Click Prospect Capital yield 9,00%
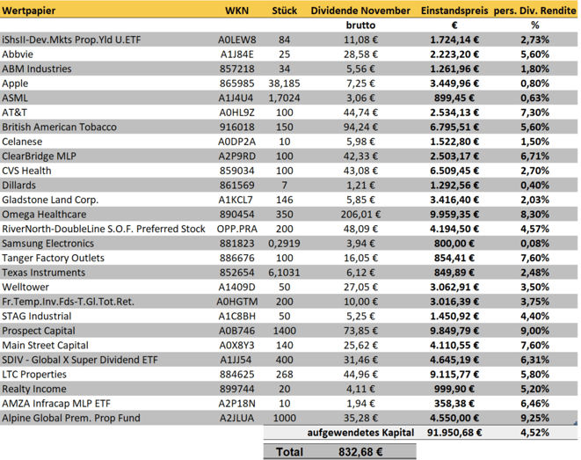The height and width of the screenshot is (460, 581). point(534,331)
